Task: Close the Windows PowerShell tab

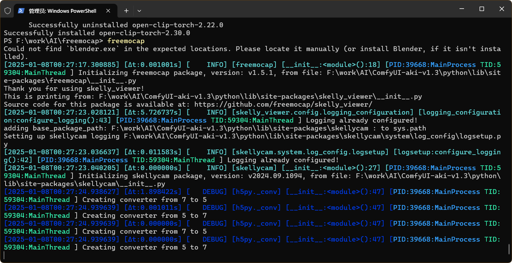Action: [108, 11]
